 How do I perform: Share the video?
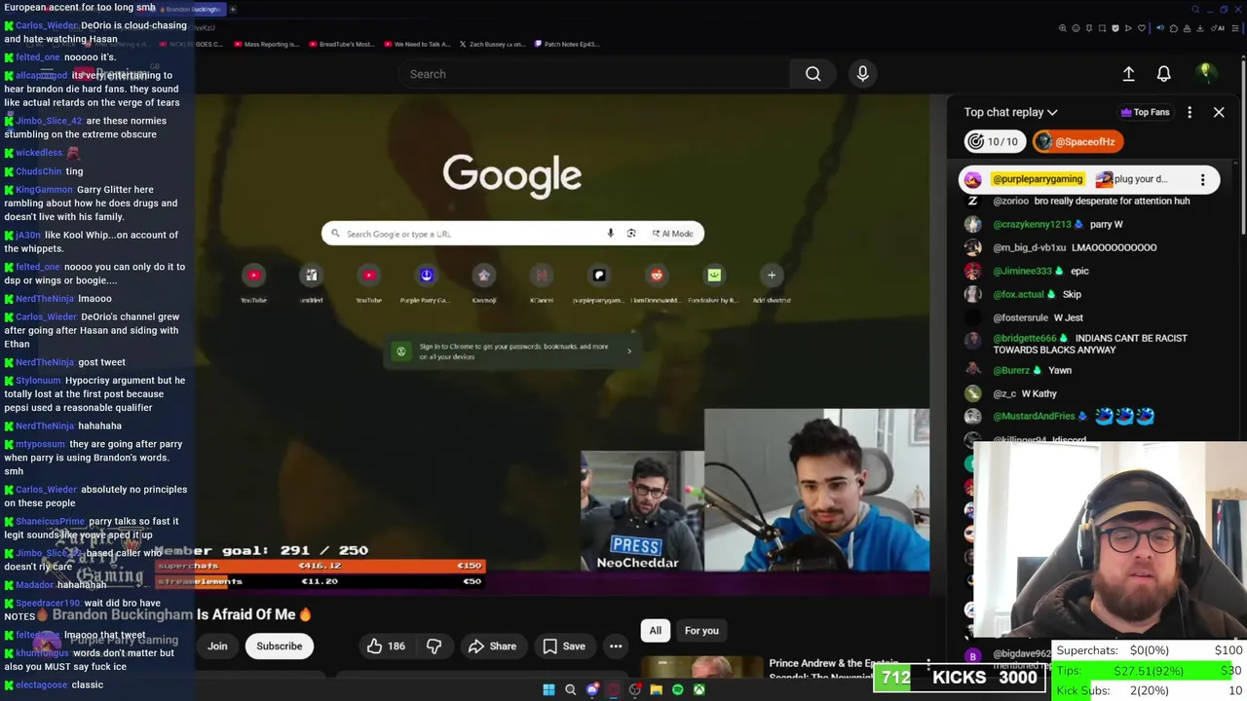492,646
